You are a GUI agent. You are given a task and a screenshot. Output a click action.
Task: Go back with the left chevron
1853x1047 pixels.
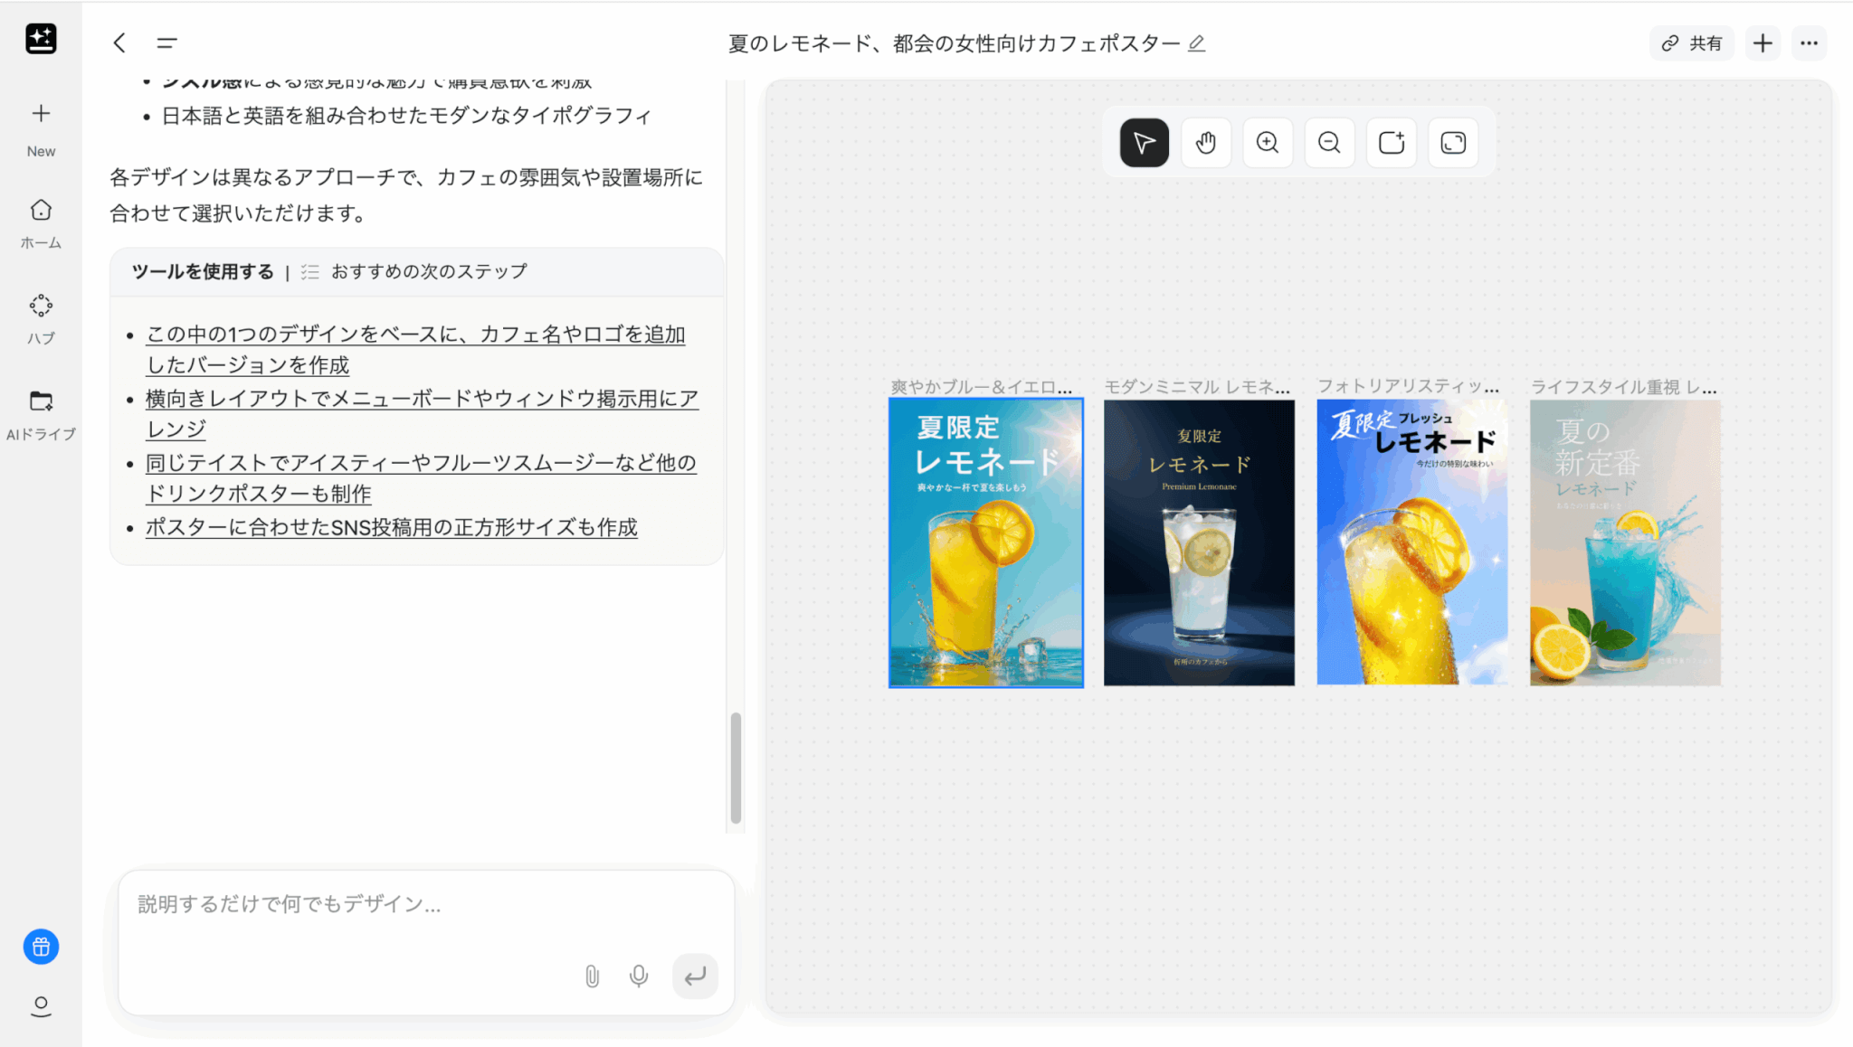[x=119, y=42]
